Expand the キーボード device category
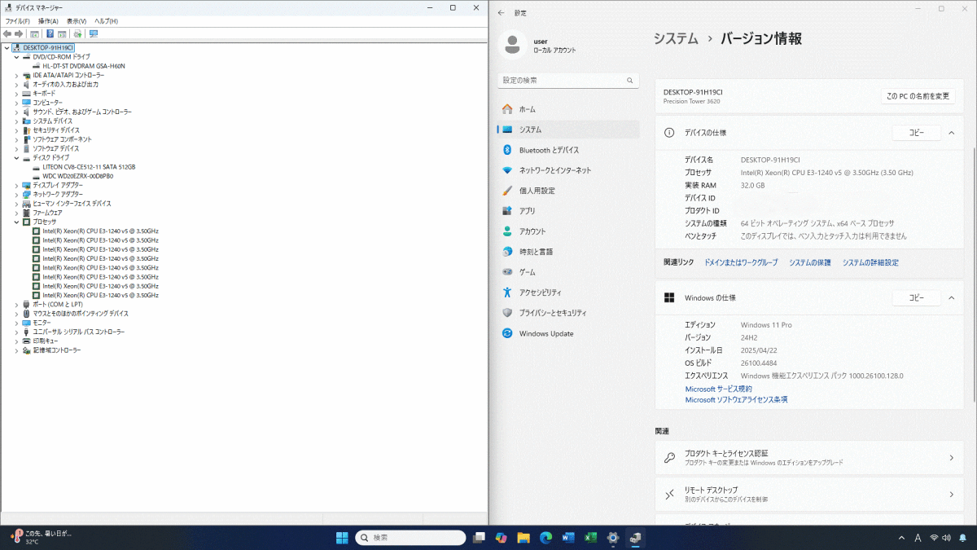The image size is (977, 550). click(16, 94)
